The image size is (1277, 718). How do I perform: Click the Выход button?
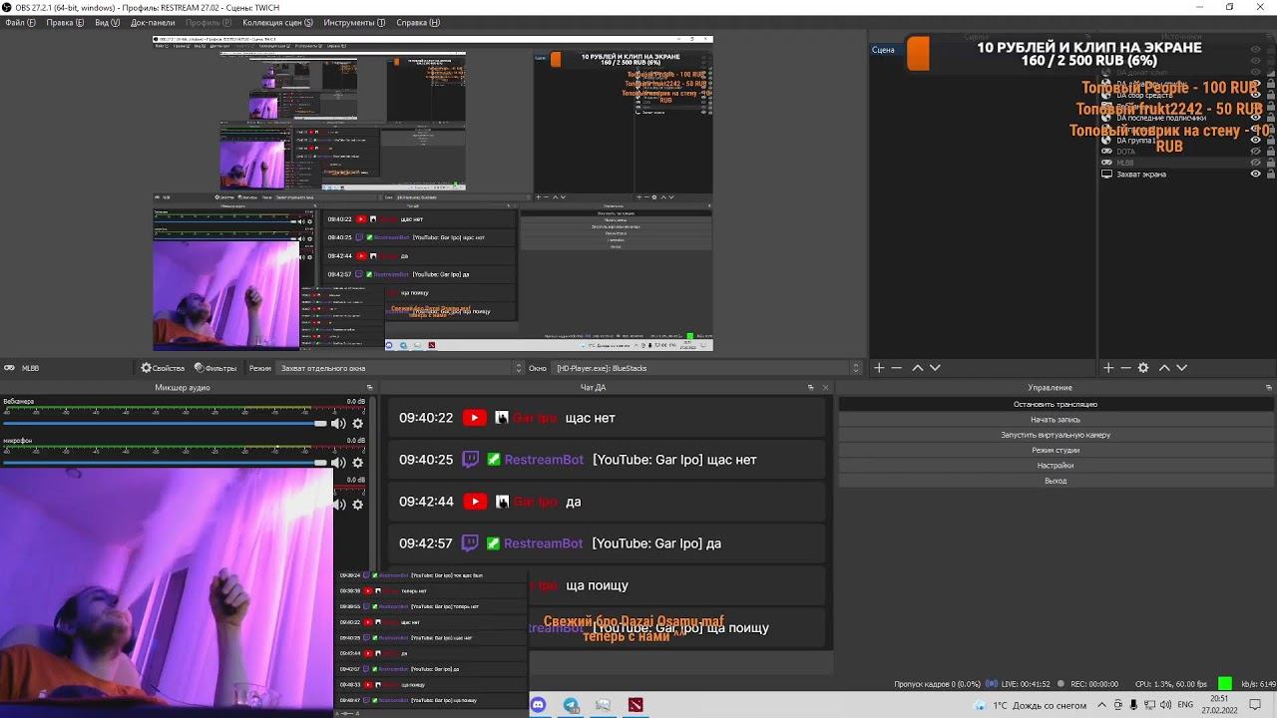tap(1056, 481)
